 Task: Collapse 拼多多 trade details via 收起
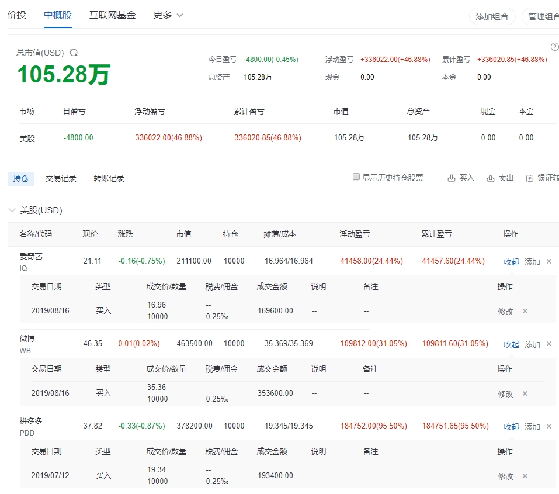coord(511,427)
